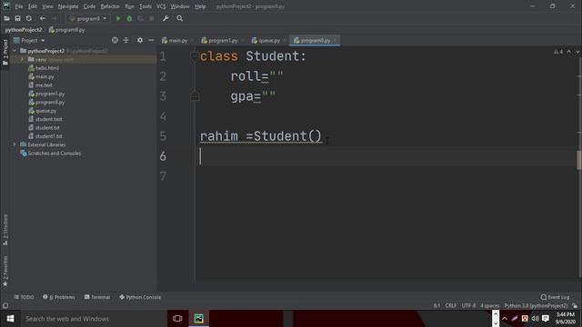Select student1.txt in the project tree
This screenshot has width=582, height=327.
pos(48,136)
